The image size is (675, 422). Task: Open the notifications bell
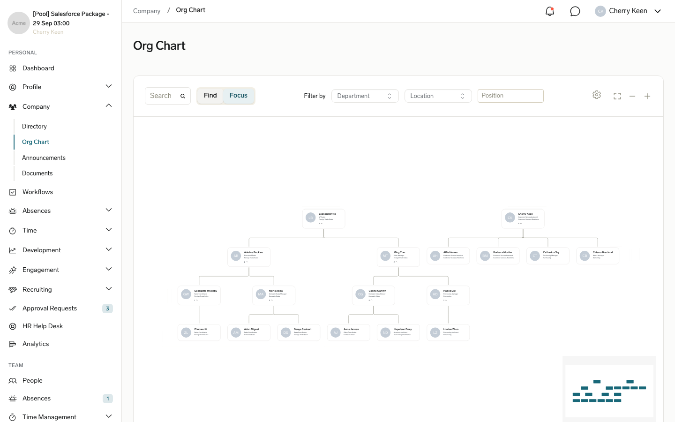[x=550, y=11]
